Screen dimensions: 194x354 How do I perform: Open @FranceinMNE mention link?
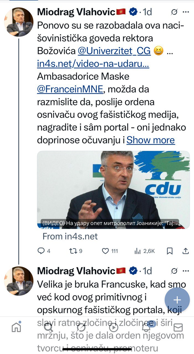pyautogui.click(x=70, y=89)
